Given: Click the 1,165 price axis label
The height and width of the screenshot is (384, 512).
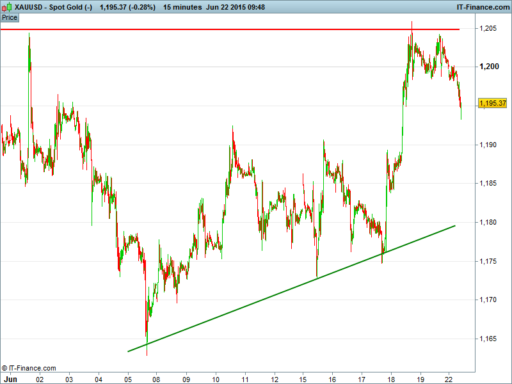Looking at the screenshot, I should pos(488,339).
